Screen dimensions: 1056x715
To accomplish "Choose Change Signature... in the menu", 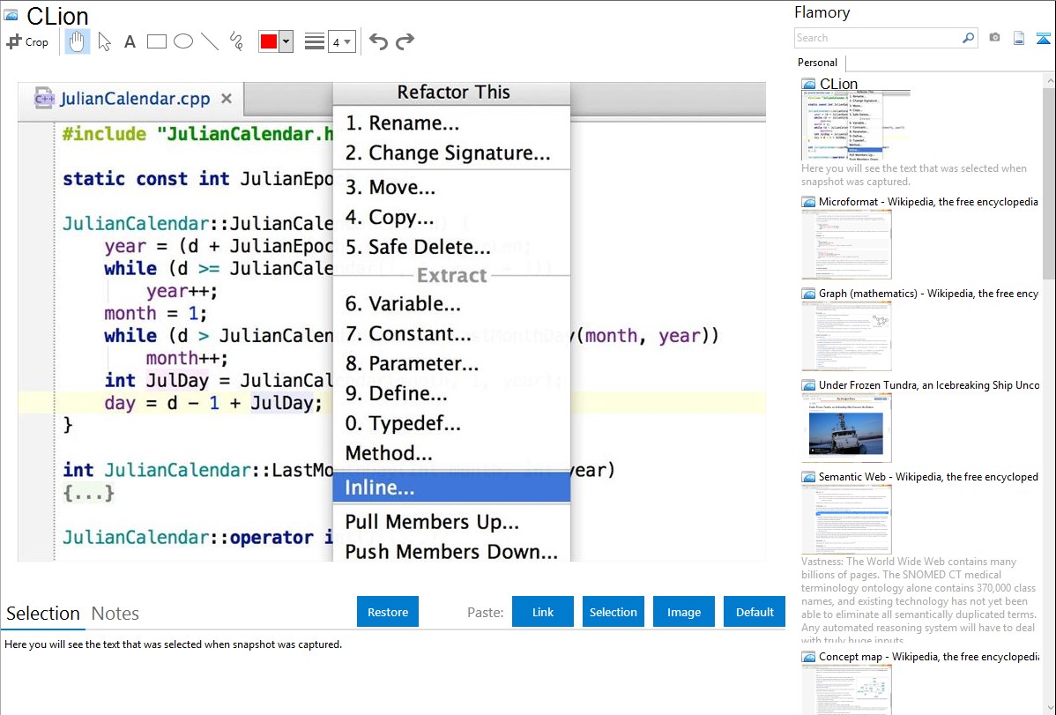I will click(x=451, y=153).
